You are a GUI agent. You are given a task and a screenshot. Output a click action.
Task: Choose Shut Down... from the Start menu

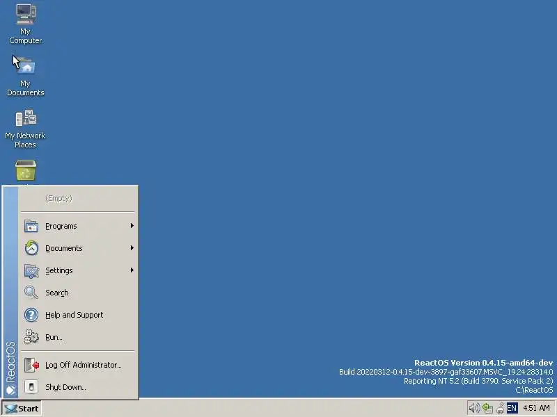[79, 387]
